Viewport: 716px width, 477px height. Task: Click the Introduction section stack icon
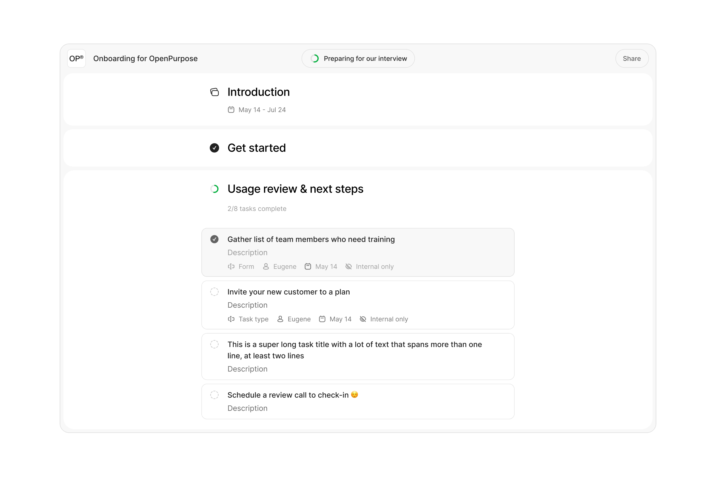[x=215, y=92]
